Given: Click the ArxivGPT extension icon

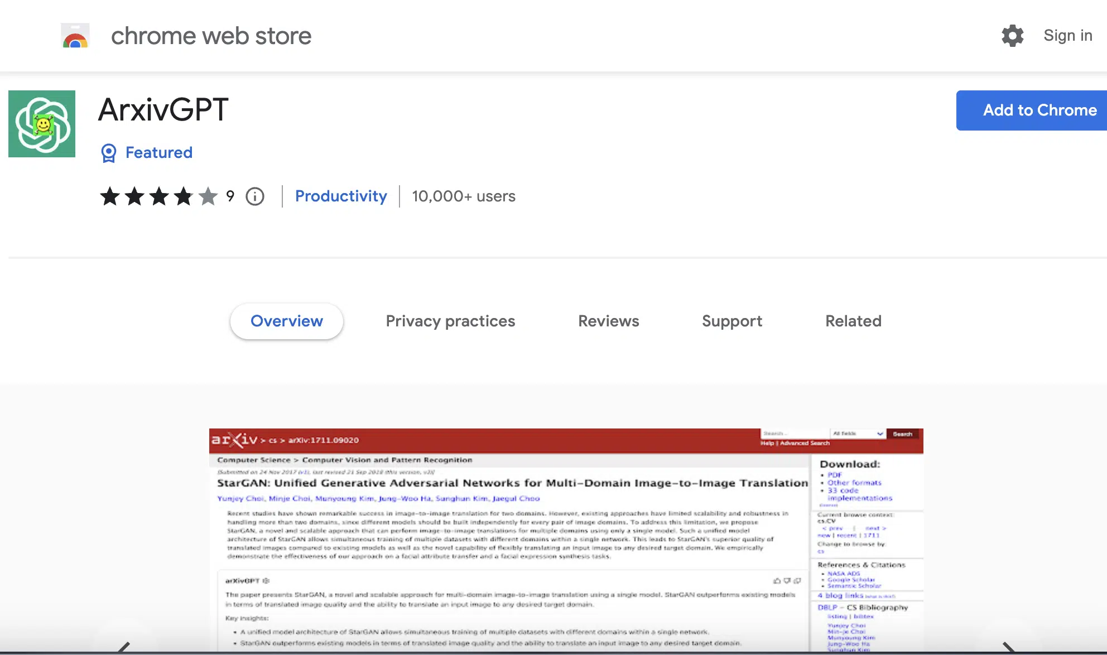Looking at the screenshot, I should click(x=42, y=124).
